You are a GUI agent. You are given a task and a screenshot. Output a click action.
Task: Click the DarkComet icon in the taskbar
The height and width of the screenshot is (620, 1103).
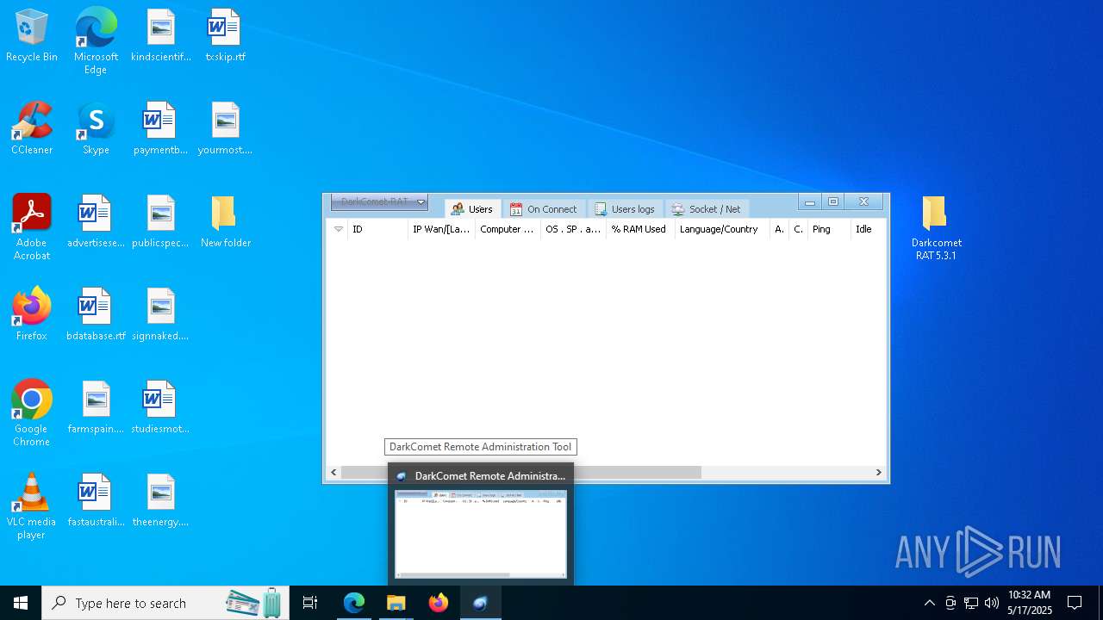click(x=480, y=603)
